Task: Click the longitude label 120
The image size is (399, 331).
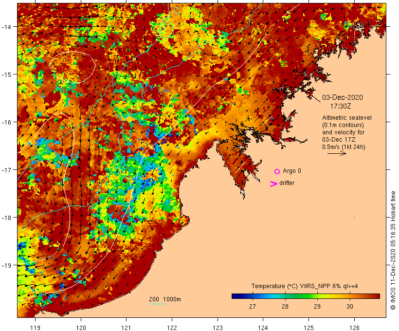Action: [x=81, y=328]
